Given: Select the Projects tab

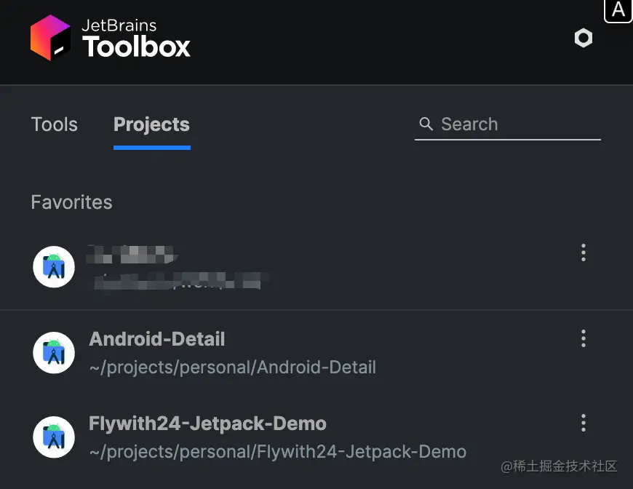Looking at the screenshot, I should (151, 124).
